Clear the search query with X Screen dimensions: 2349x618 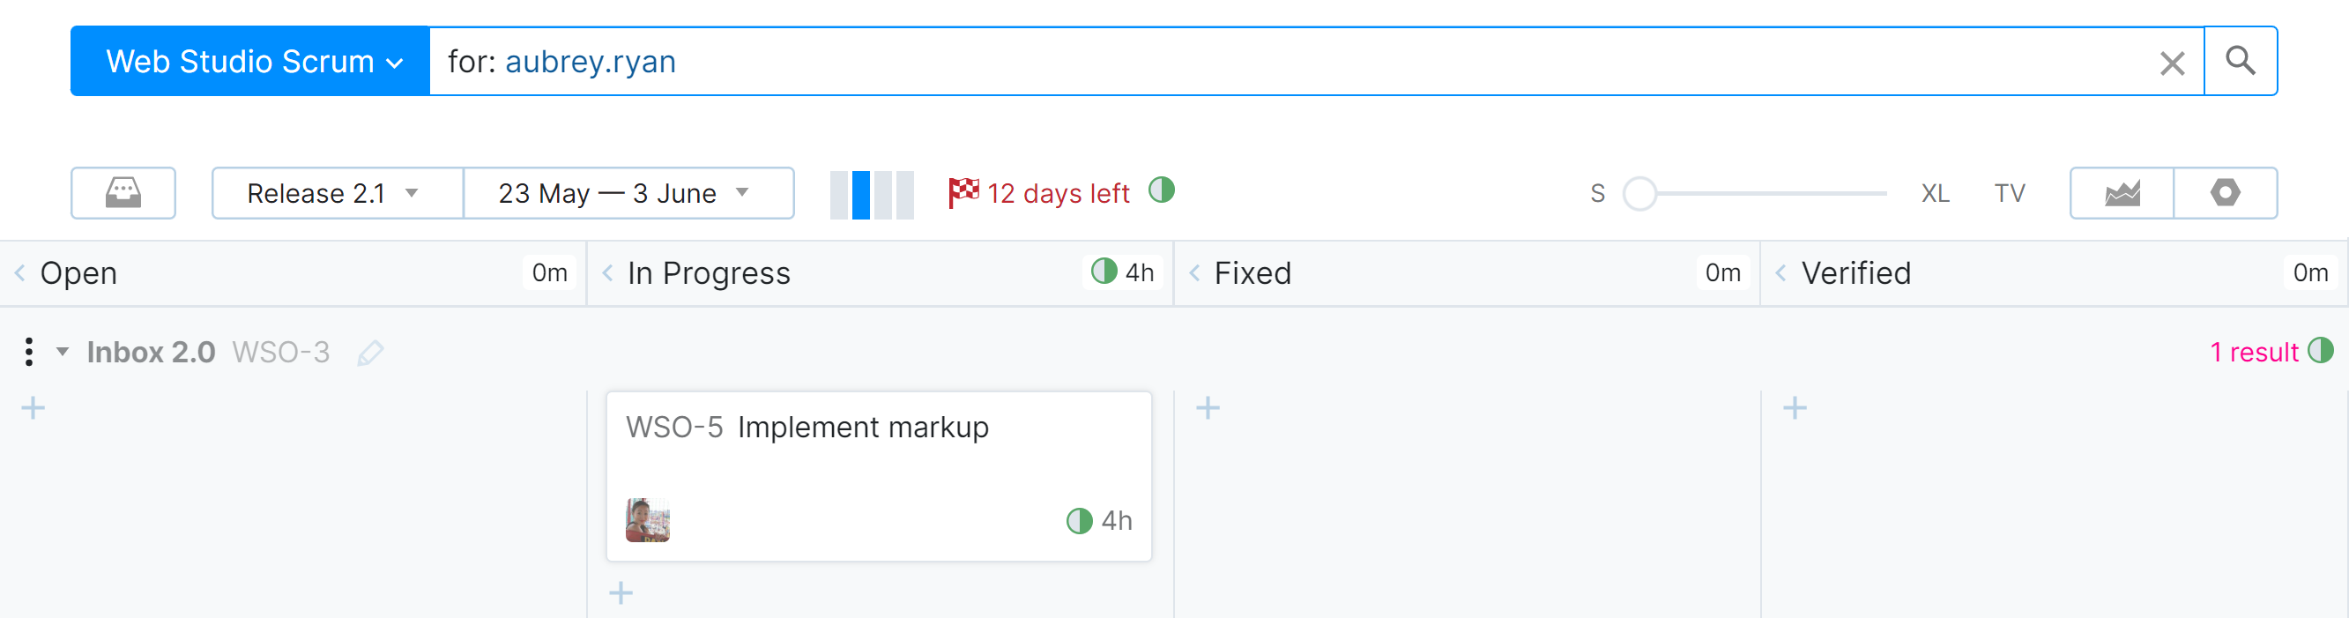tap(2171, 63)
